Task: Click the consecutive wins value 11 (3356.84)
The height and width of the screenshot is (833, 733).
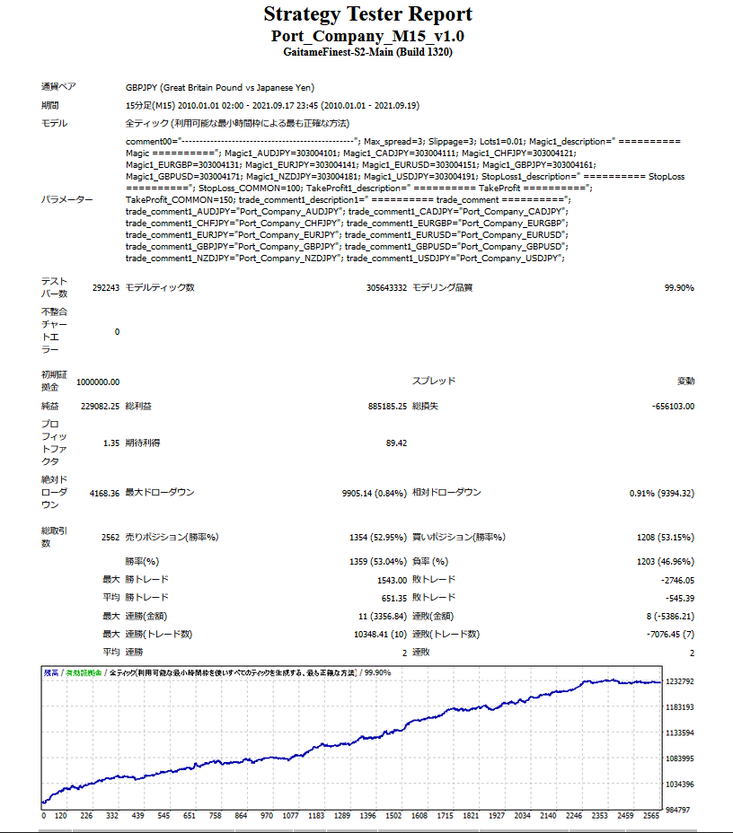Action: tap(383, 617)
